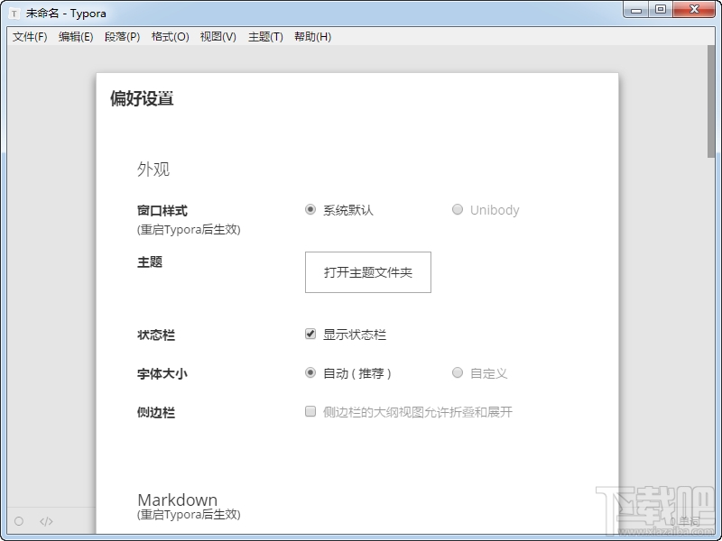The image size is (722, 541).
Task: Open the 编辑(E) menu
Action: point(76,37)
